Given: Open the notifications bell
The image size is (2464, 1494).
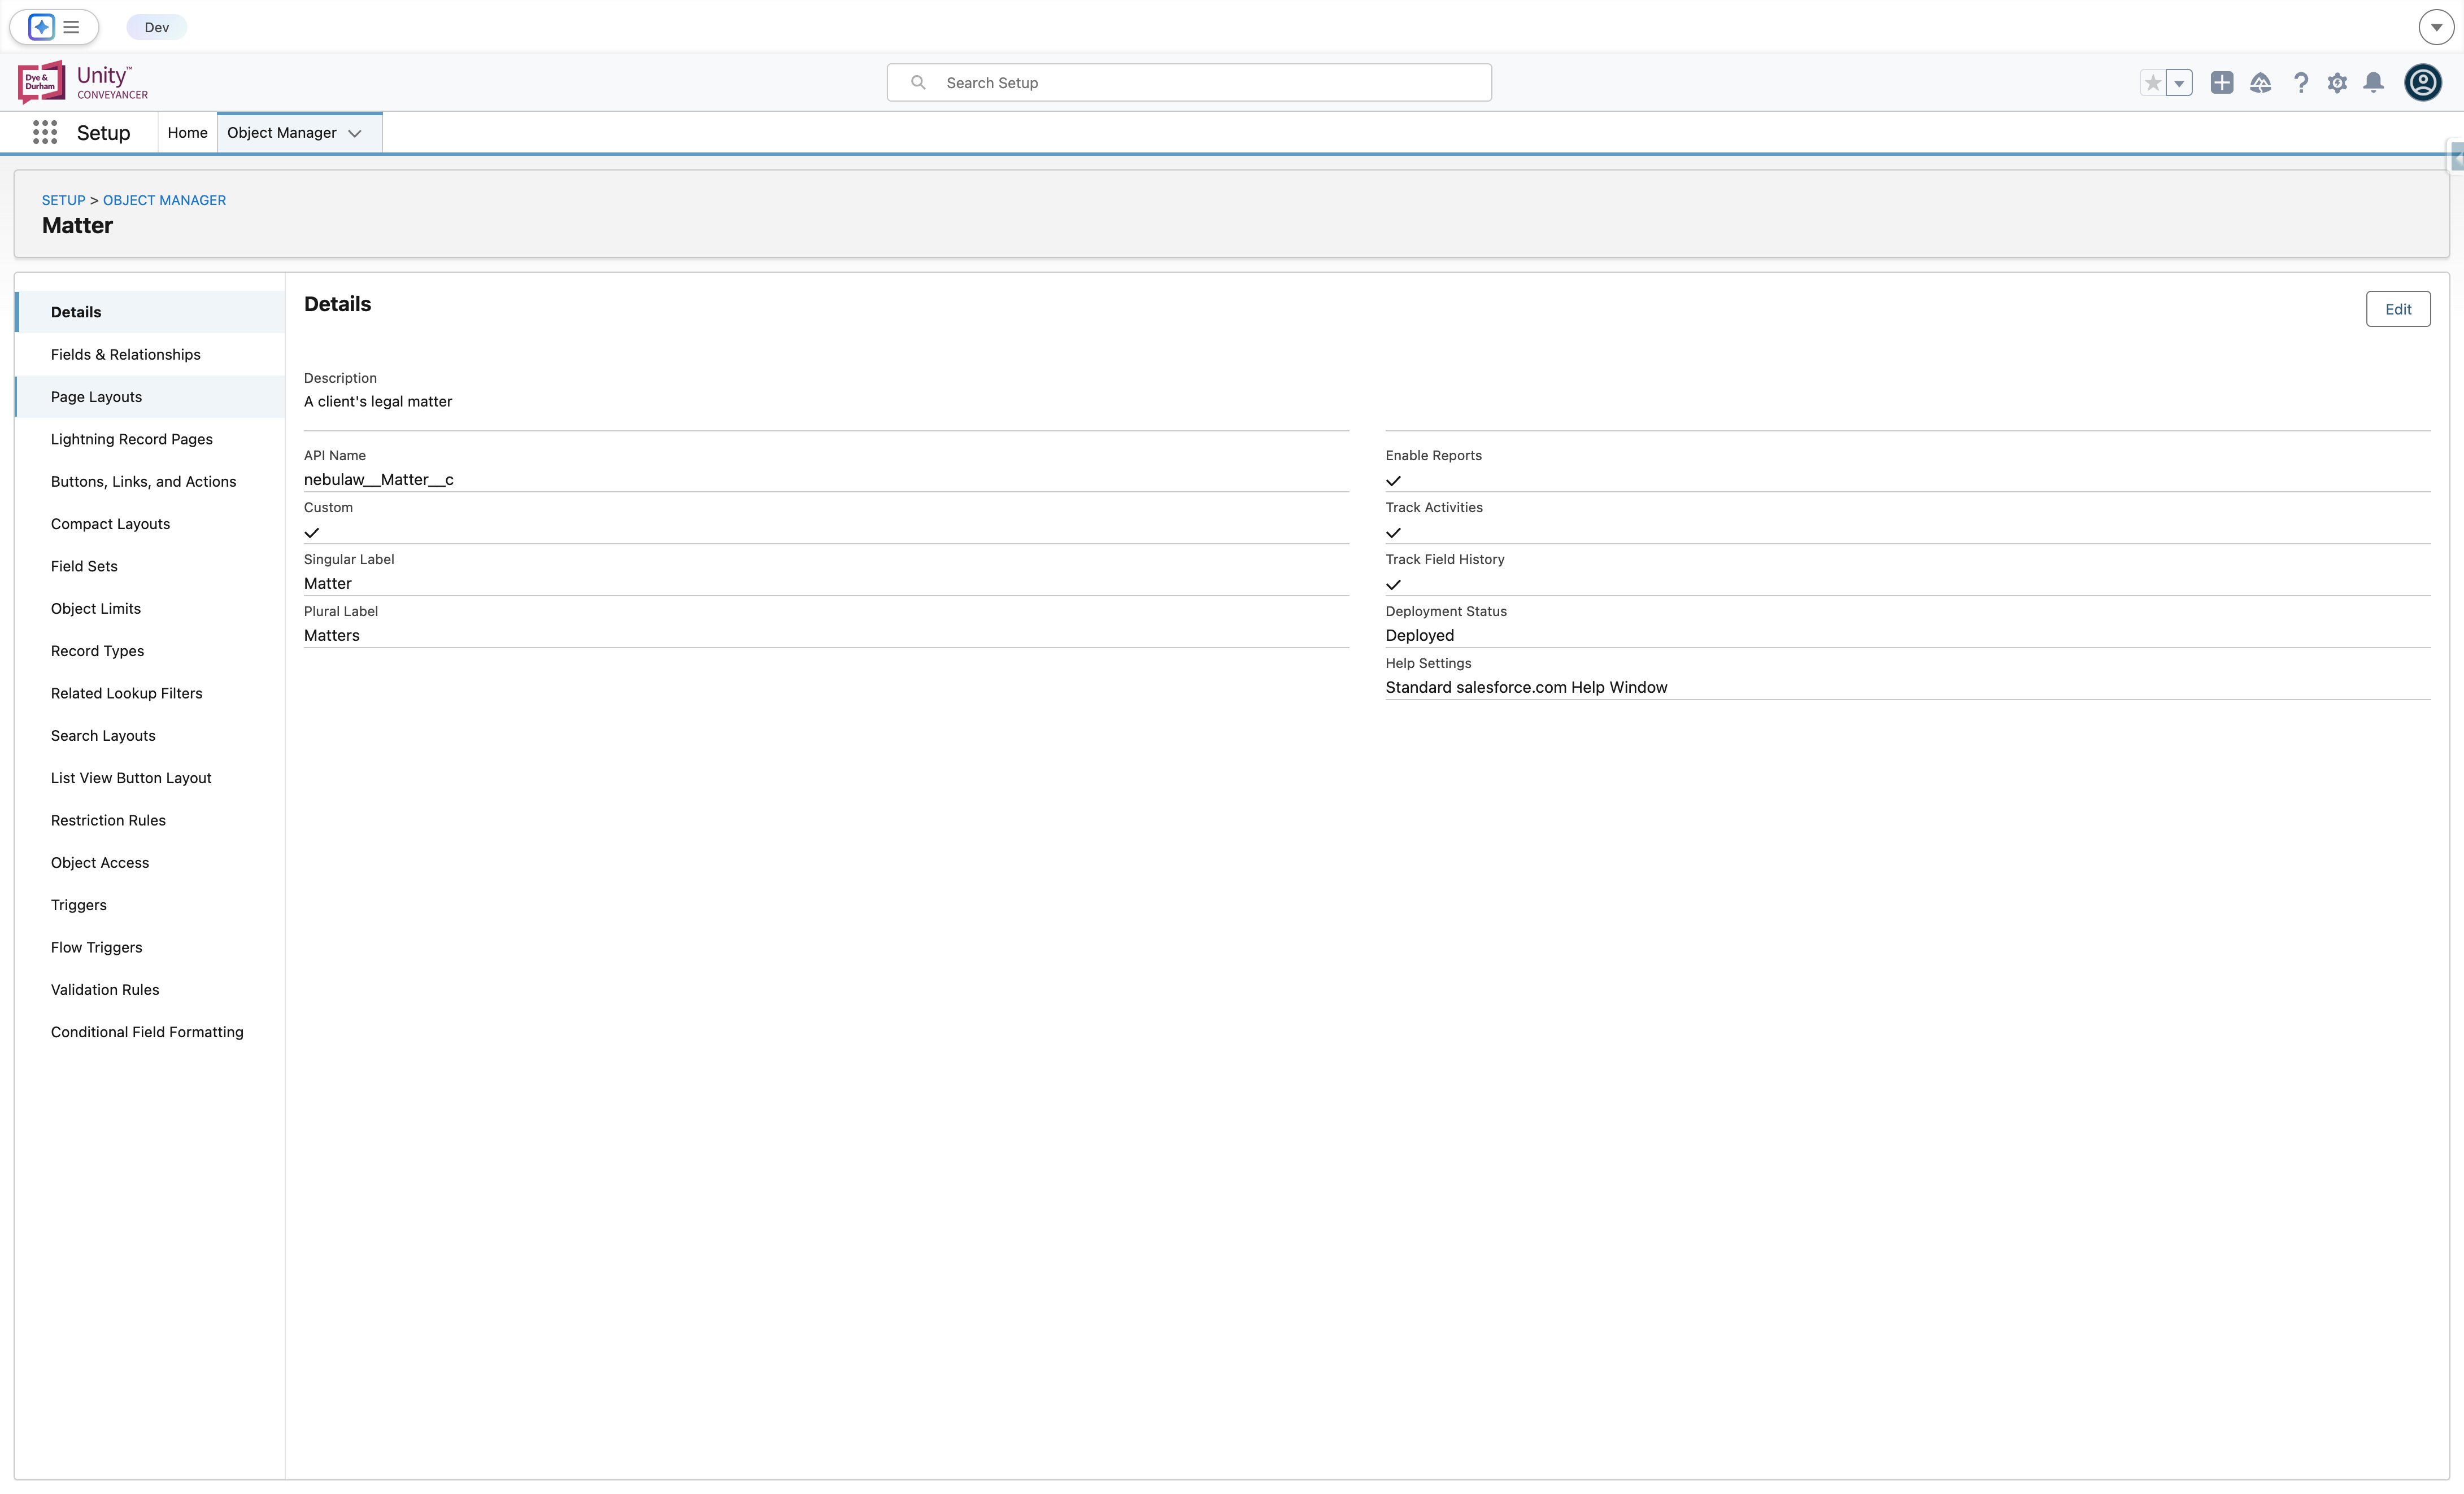Looking at the screenshot, I should (2374, 83).
